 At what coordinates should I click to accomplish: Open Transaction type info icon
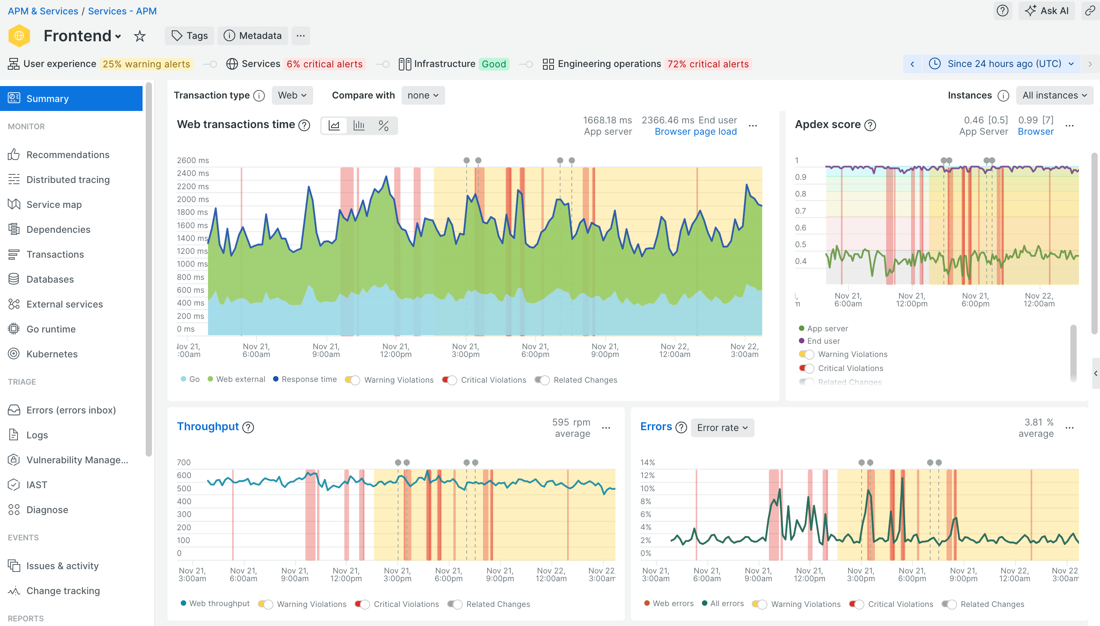click(259, 95)
